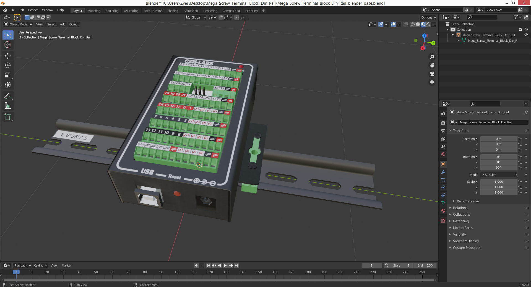
Task: Select the Annotate tool
Action: pos(8,96)
